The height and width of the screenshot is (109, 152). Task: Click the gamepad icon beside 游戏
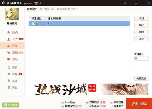point(9,74)
